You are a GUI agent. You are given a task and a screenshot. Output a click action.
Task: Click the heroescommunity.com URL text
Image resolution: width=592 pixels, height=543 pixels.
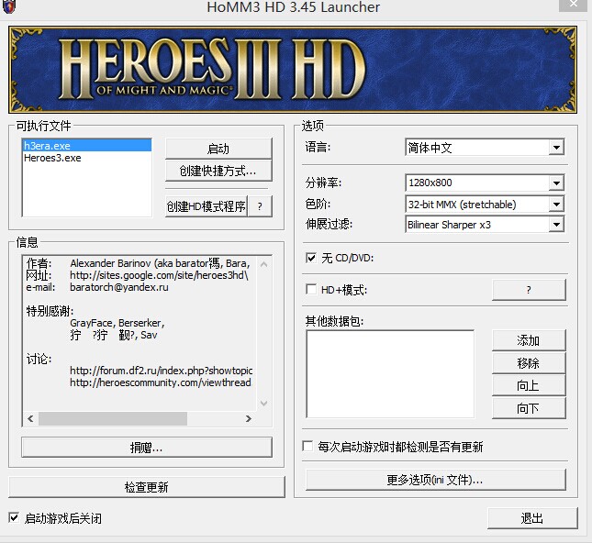(161, 382)
